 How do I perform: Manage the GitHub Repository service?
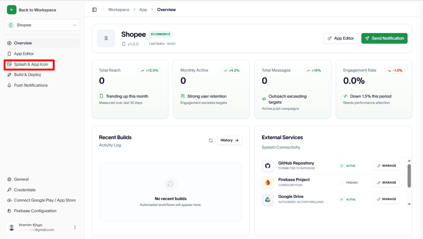387,166
